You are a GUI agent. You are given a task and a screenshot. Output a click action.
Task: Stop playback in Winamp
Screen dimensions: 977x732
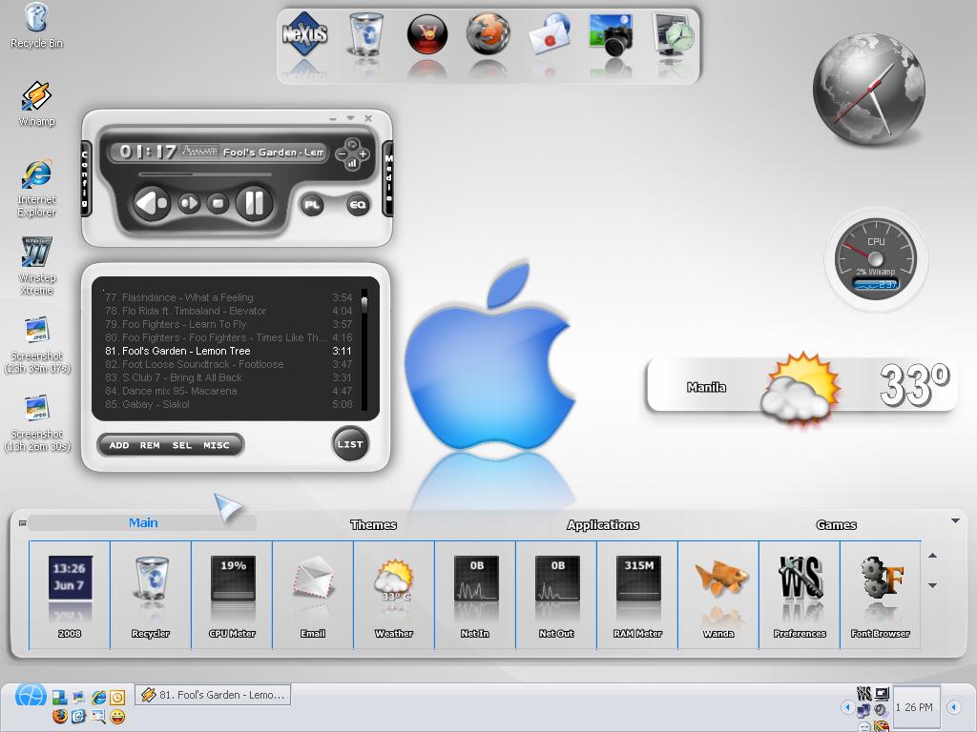click(x=218, y=204)
